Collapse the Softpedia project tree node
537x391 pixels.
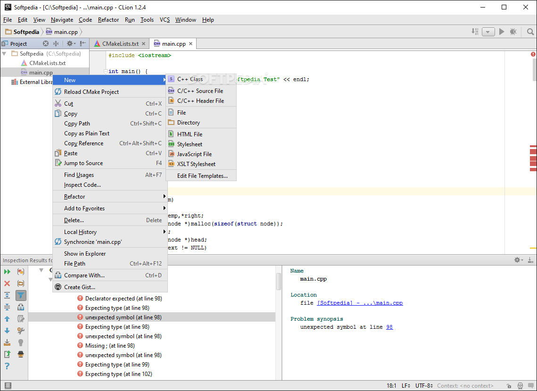click(x=4, y=53)
